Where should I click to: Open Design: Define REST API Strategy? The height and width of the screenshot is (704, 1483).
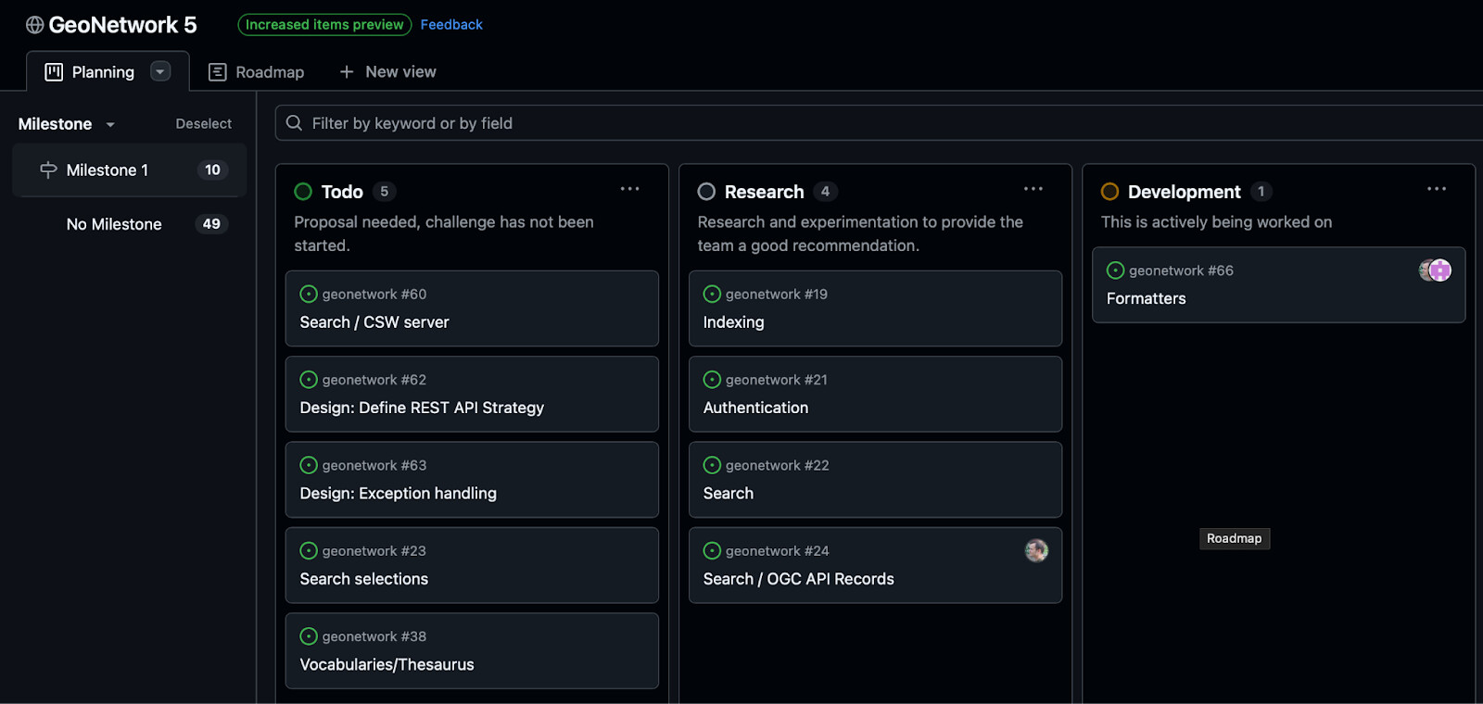click(x=422, y=408)
